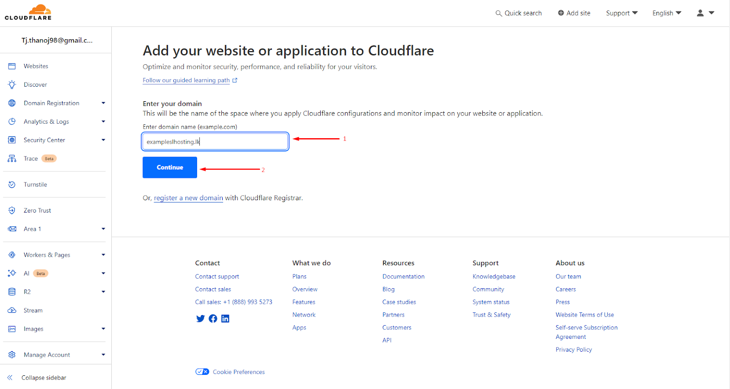Screen dimensions: 730x389
Task: Open the English language dropdown
Action: (x=667, y=13)
